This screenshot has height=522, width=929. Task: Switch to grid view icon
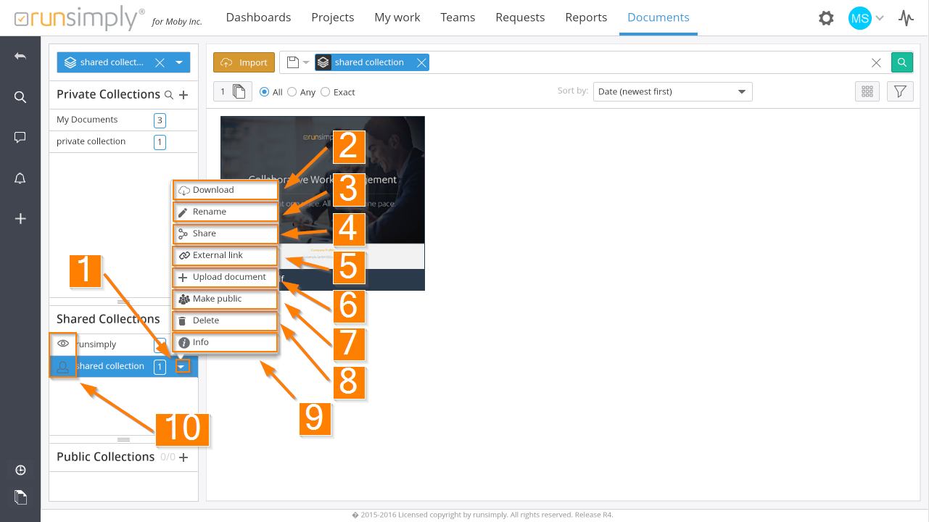867,91
